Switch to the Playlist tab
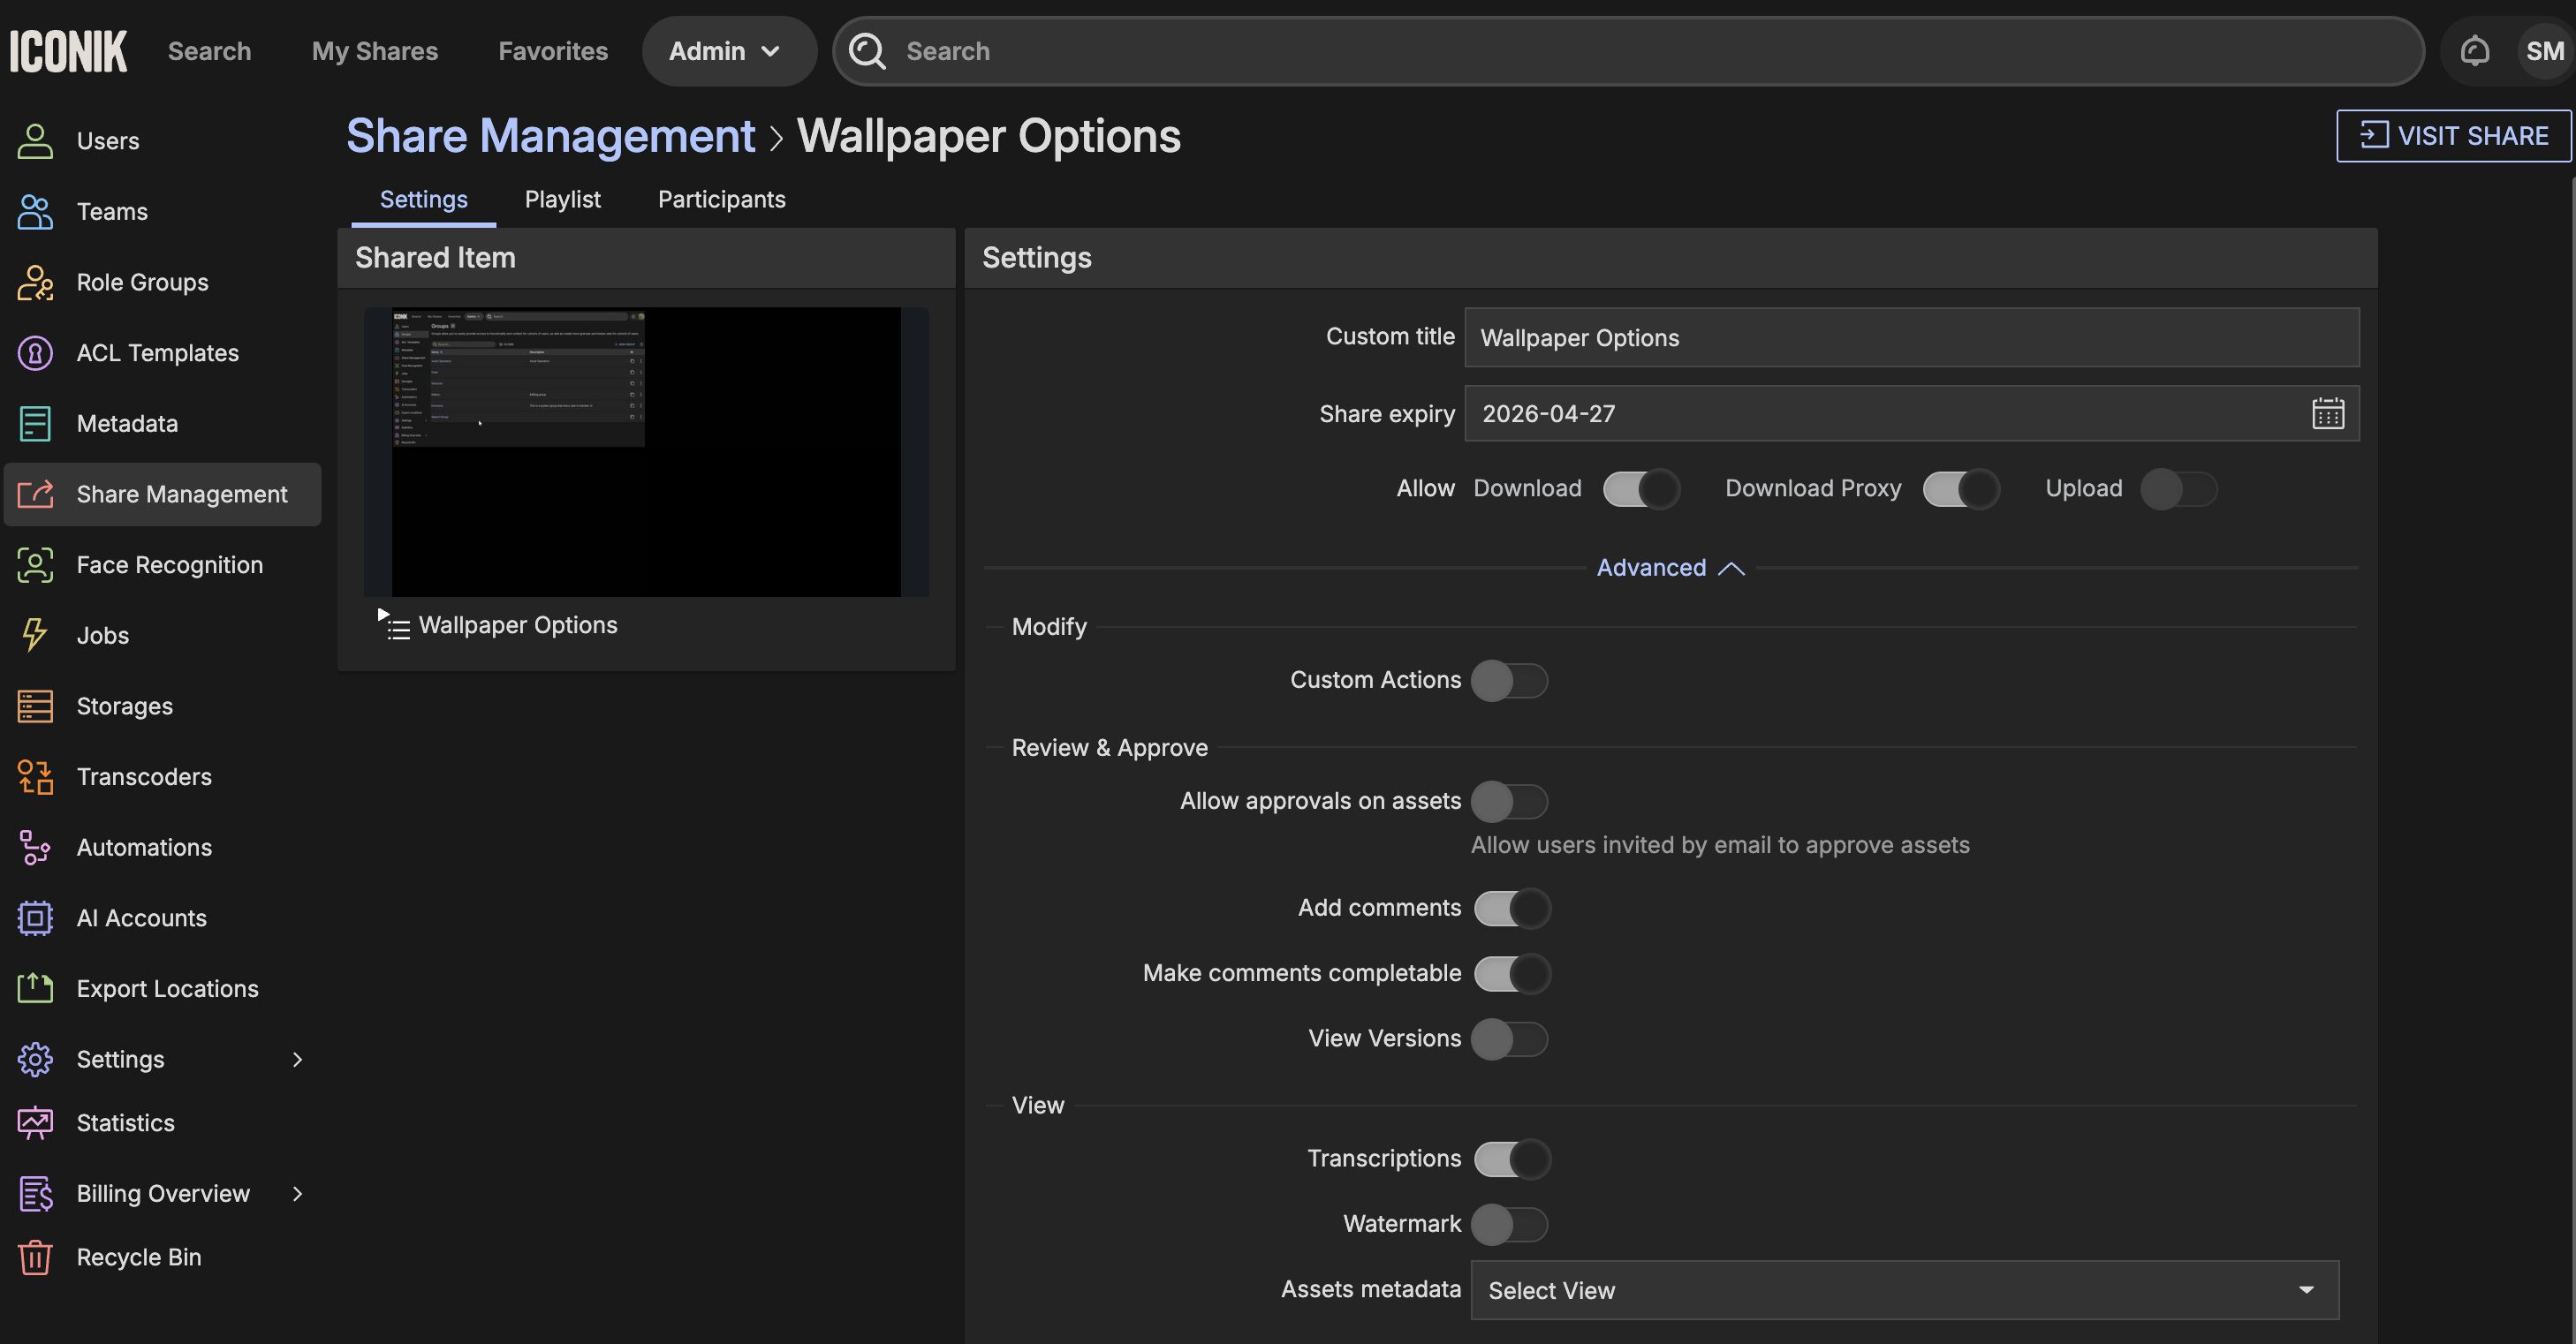The image size is (2576, 1344). tap(562, 199)
